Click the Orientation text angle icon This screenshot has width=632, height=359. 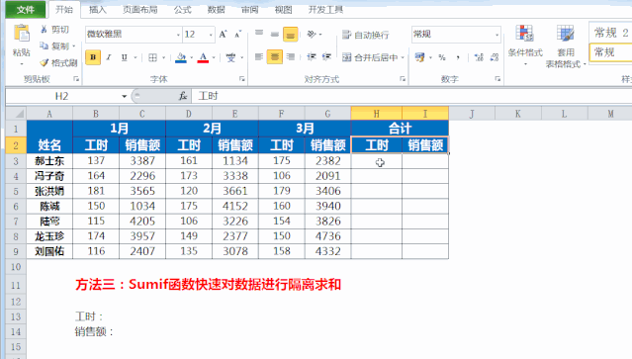[312, 35]
